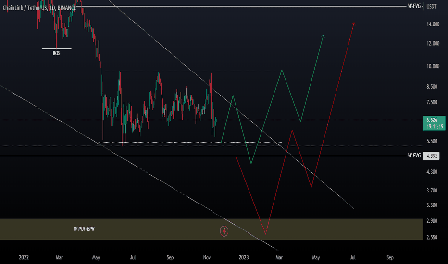Click the green projection arrowhead near 12.000
Image resolution: width=448 pixels, height=264 pixels.
tap(323, 36)
